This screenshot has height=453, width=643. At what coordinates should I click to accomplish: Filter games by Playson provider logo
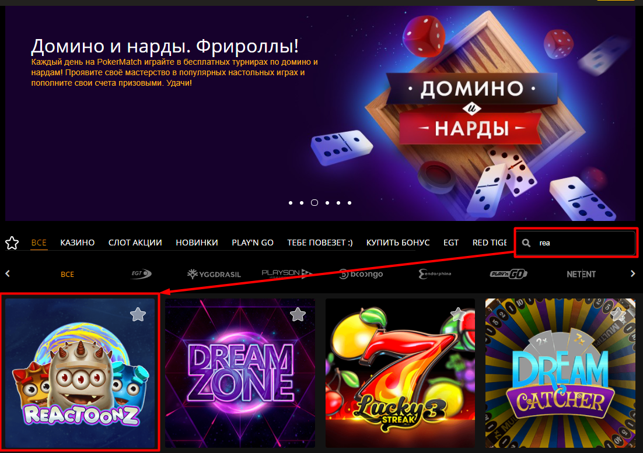click(x=286, y=273)
